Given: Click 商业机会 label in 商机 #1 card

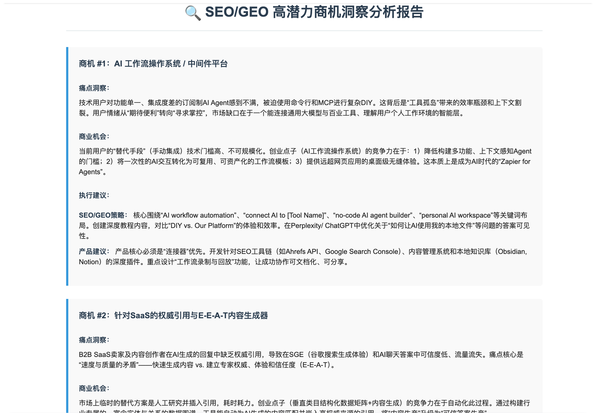Looking at the screenshot, I should tap(94, 136).
